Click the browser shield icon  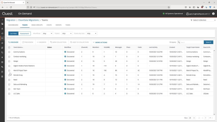pyautogui.click(x=28, y=7)
